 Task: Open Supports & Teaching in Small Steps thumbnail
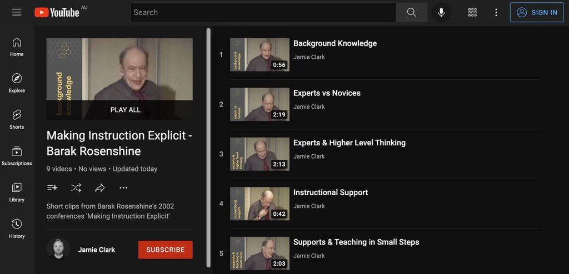[x=260, y=253]
